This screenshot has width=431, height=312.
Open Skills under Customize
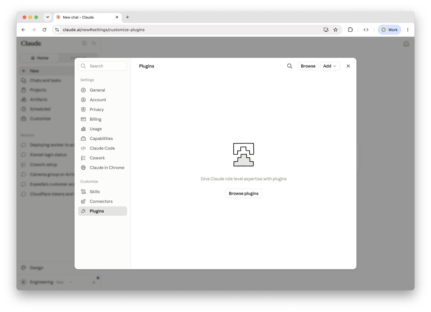pyautogui.click(x=102, y=192)
